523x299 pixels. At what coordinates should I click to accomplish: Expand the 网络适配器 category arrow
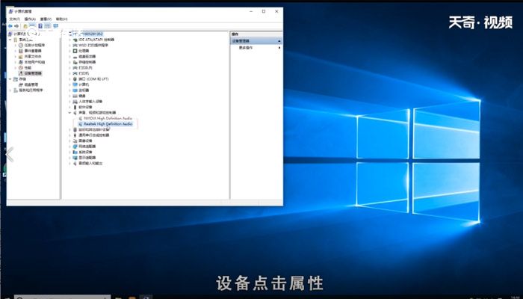(x=69, y=147)
